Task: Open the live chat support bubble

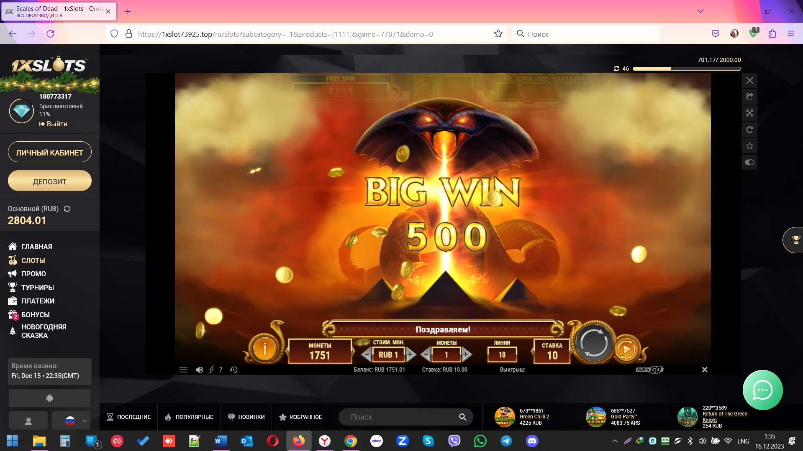Action: pos(762,390)
